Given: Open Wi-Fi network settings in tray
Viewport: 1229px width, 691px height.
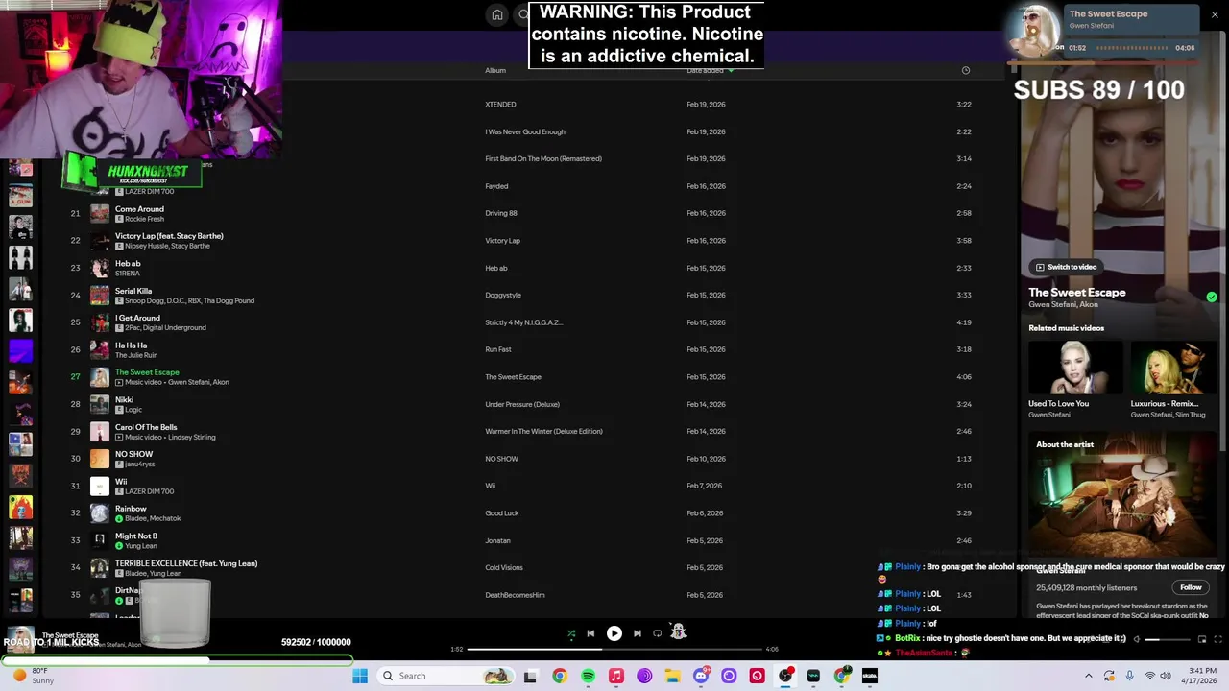Looking at the screenshot, I should point(1149,676).
